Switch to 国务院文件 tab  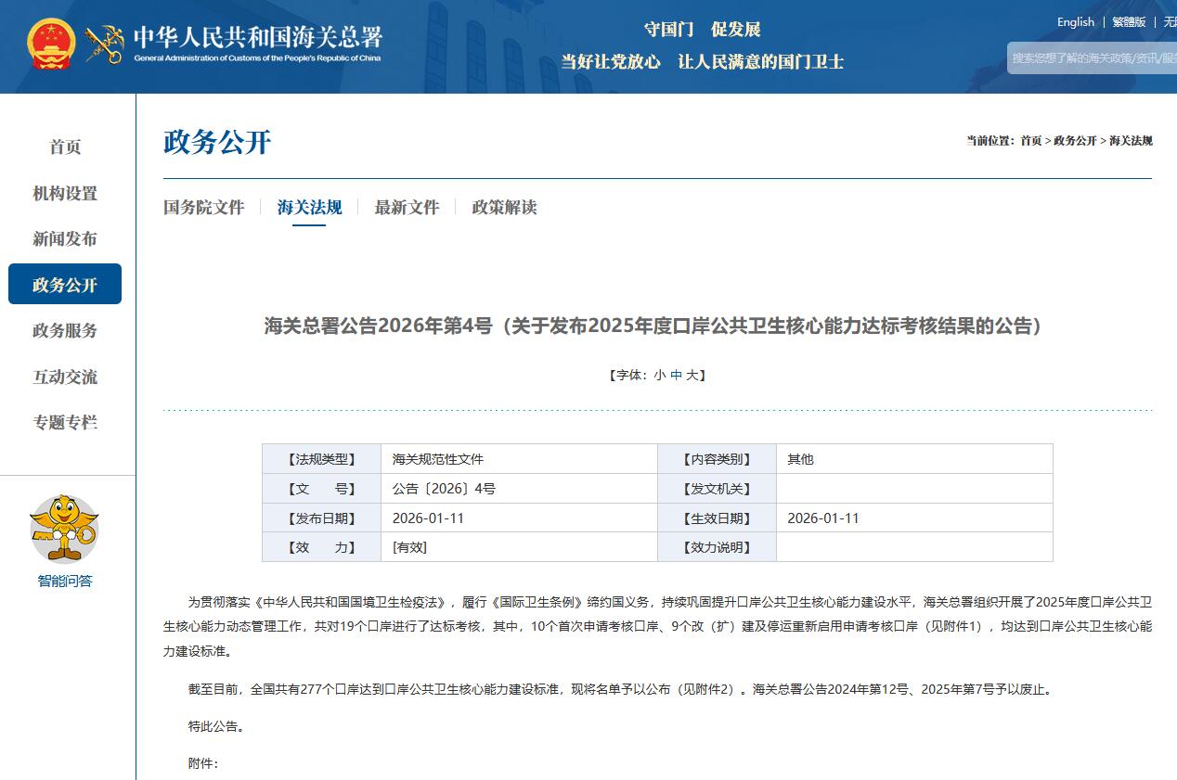pos(204,207)
